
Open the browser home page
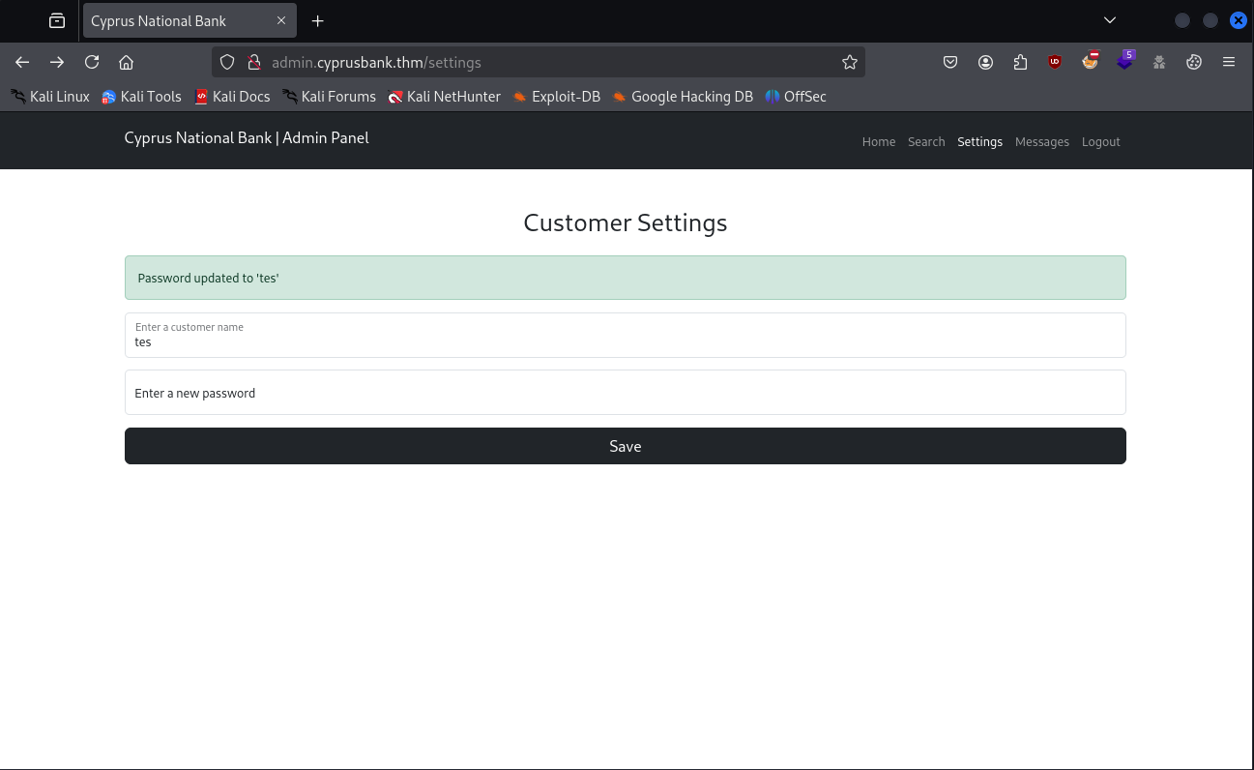[x=126, y=62]
